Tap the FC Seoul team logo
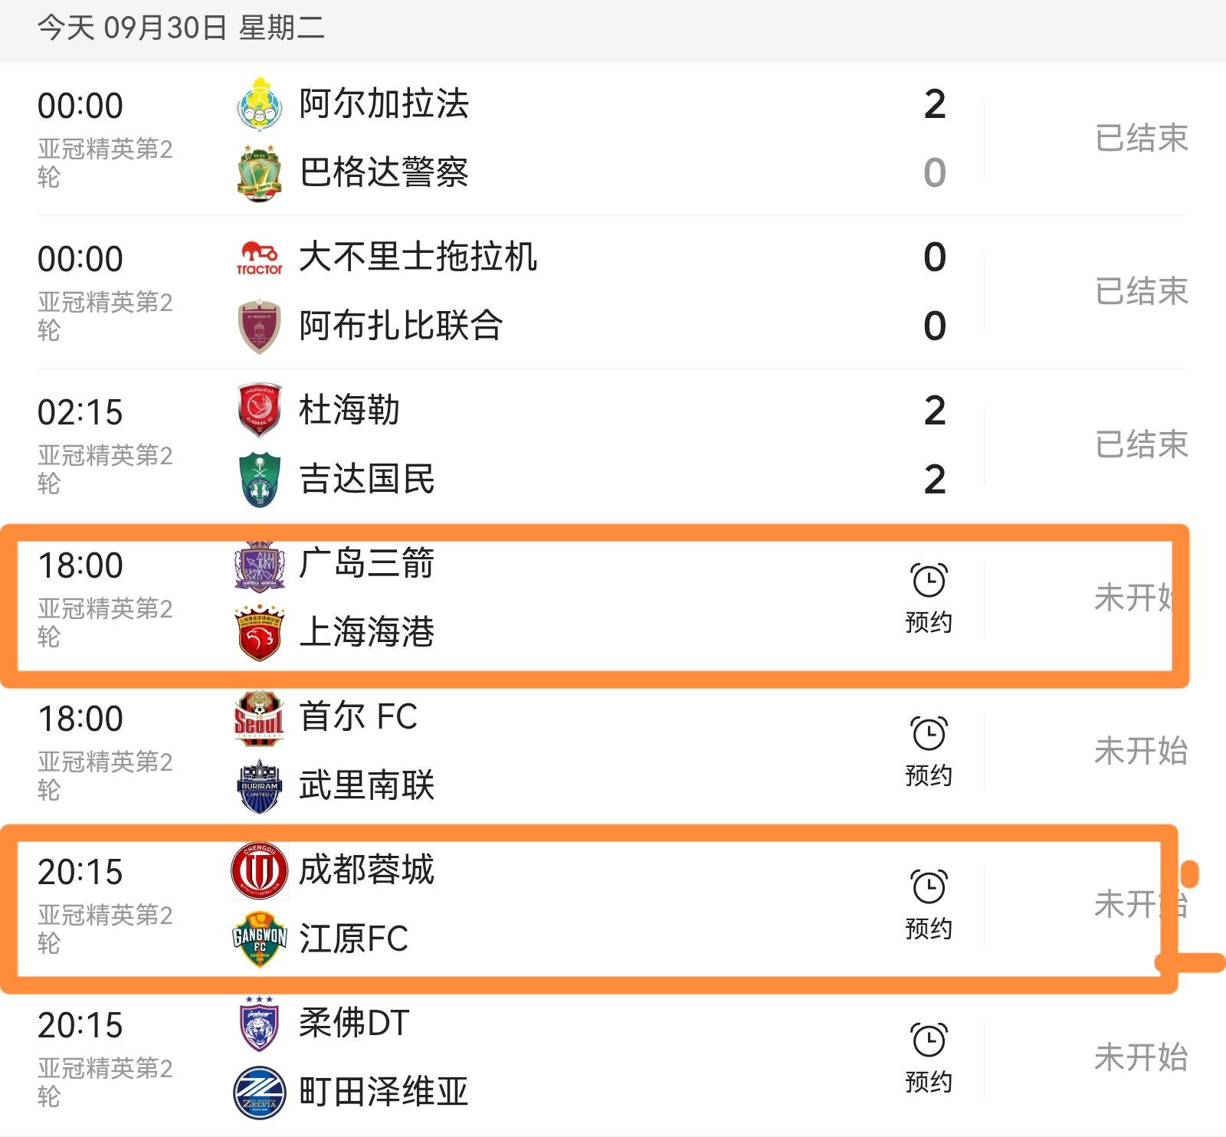This screenshot has height=1137, width=1226. tap(259, 719)
